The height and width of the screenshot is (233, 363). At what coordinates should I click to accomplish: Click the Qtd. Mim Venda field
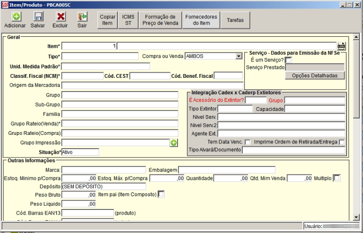(x=300, y=178)
